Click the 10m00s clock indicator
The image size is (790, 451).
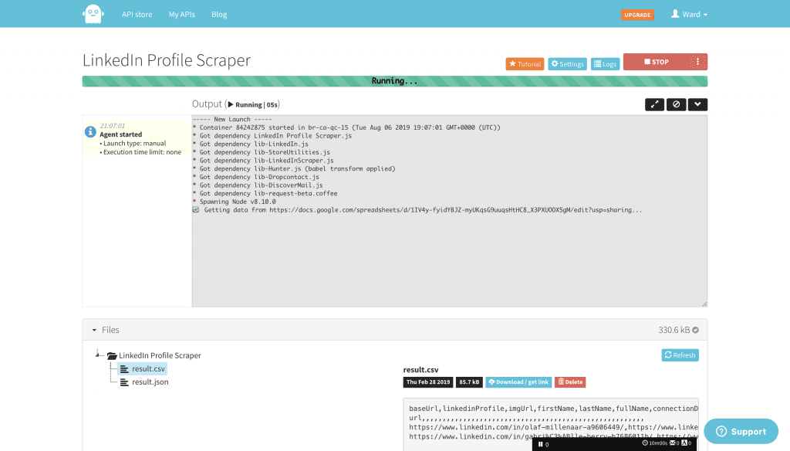[x=654, y=443]
